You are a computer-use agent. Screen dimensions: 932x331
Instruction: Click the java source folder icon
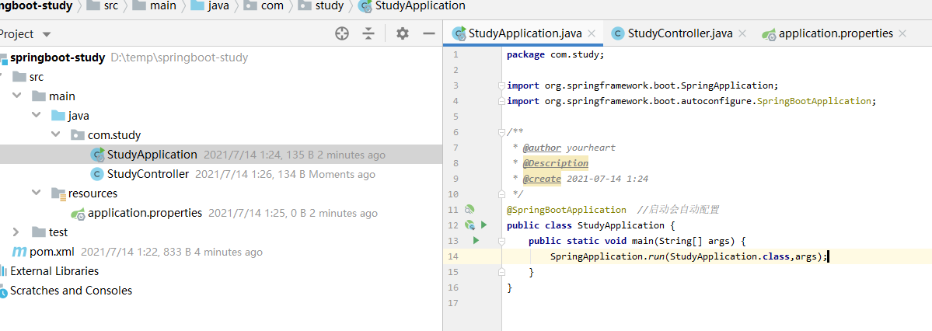(x=58, y=115)
